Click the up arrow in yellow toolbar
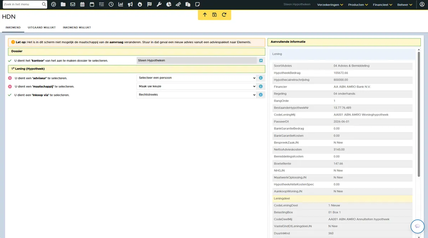 coord(205,15)
